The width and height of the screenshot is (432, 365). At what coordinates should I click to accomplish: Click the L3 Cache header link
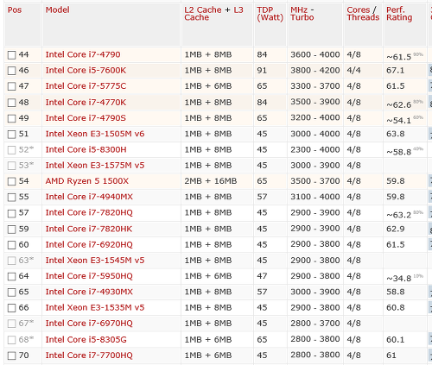(213, 14)
